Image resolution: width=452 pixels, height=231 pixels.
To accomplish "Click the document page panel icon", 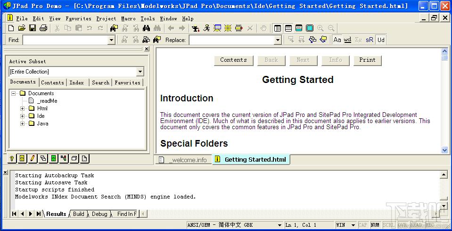I will click(84, 158).
